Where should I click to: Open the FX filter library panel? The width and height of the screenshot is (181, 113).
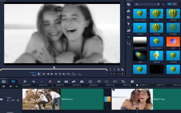[128, 37]
